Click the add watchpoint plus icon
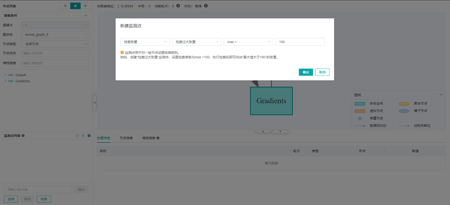 point(89,136)
